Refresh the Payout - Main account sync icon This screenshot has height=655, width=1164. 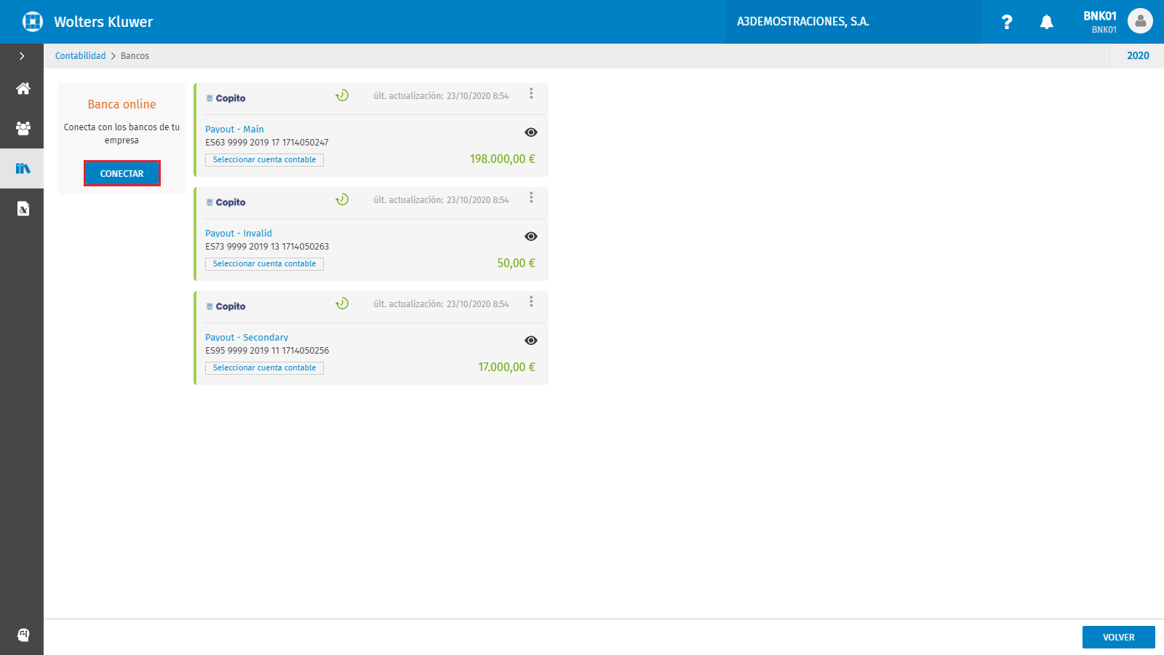pyautogui.click(x=342, y=95)
